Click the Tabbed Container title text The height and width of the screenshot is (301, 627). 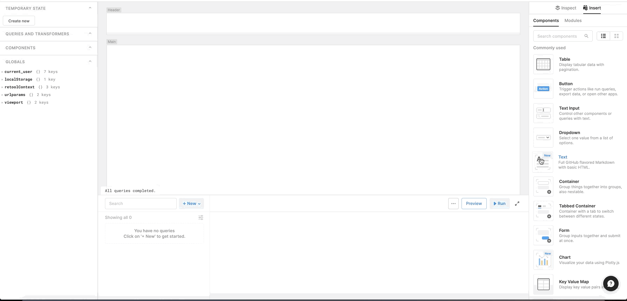coord(577,206)
